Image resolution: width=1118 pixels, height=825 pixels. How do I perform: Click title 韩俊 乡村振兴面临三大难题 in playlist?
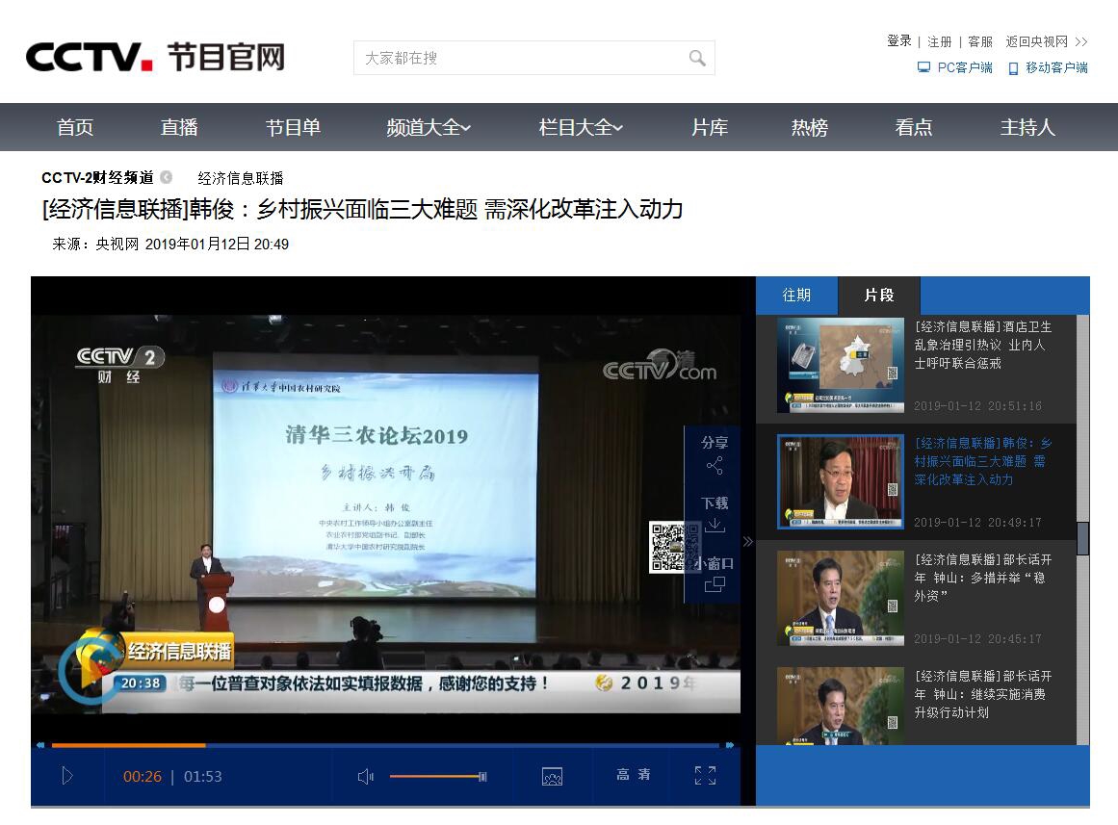point(983,461)
